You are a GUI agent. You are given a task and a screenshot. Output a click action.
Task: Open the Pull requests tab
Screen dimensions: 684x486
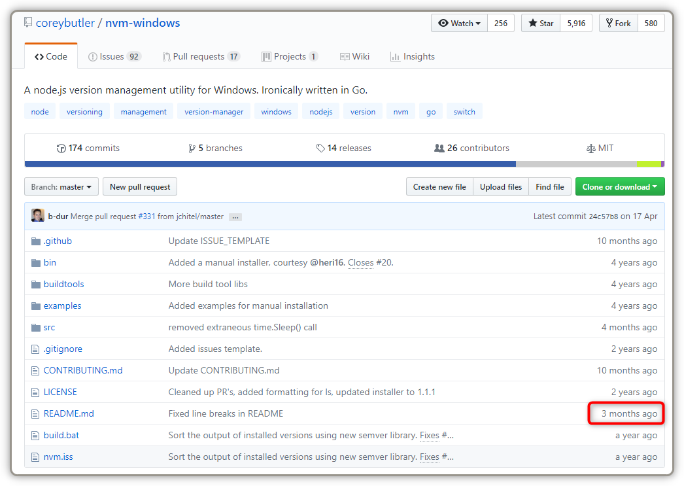[x=201, y=56]
